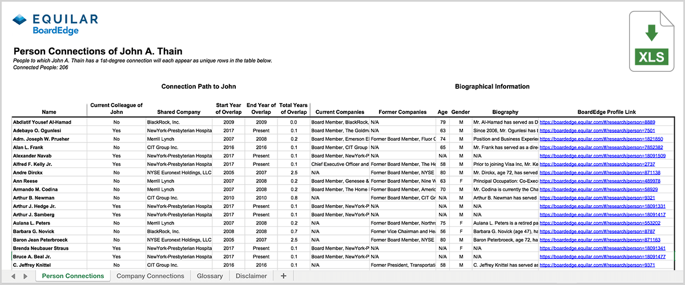Select the Person Connections tab
685x285 pixels.
[73, 276]
